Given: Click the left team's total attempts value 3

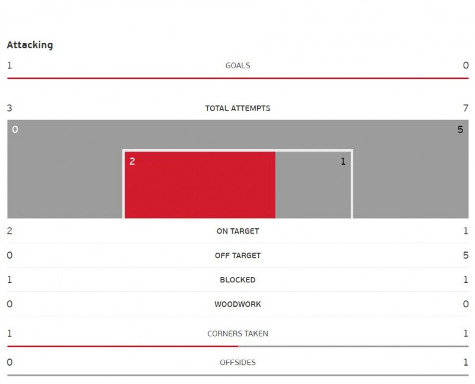Looking at the screenshot, I should [x=9, y=108].
